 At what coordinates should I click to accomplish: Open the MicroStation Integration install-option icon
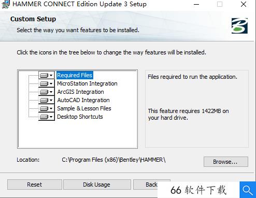(46, 83)
